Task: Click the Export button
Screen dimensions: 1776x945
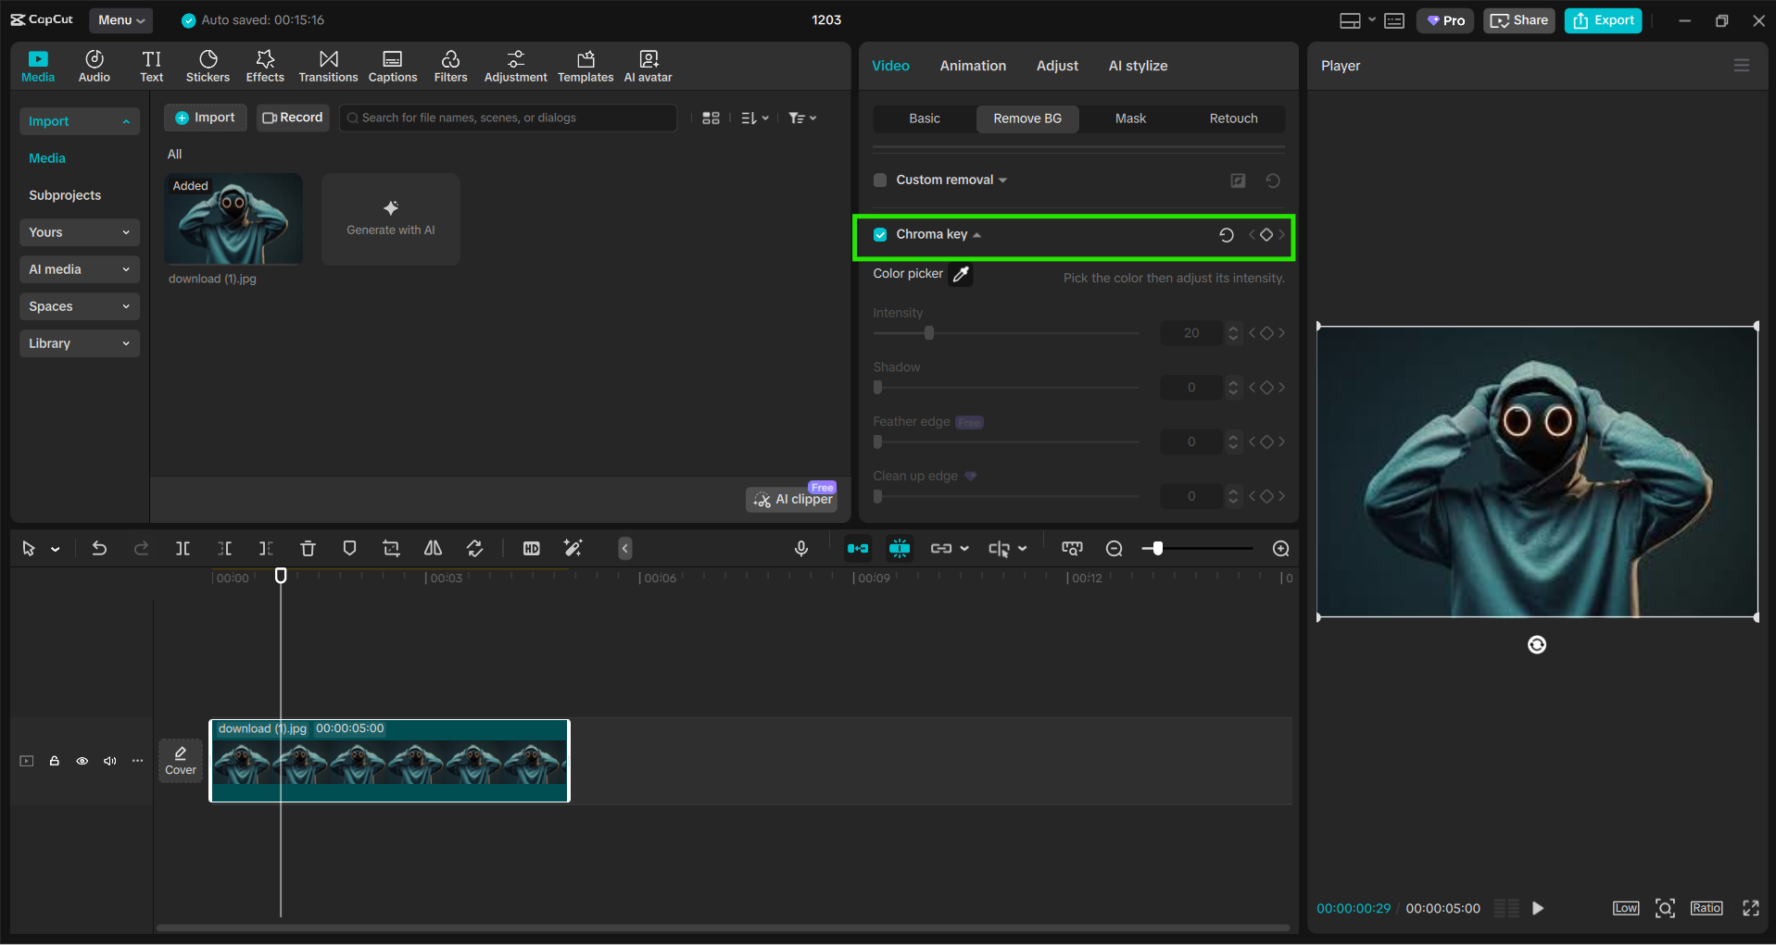Action: point(1602,19)
